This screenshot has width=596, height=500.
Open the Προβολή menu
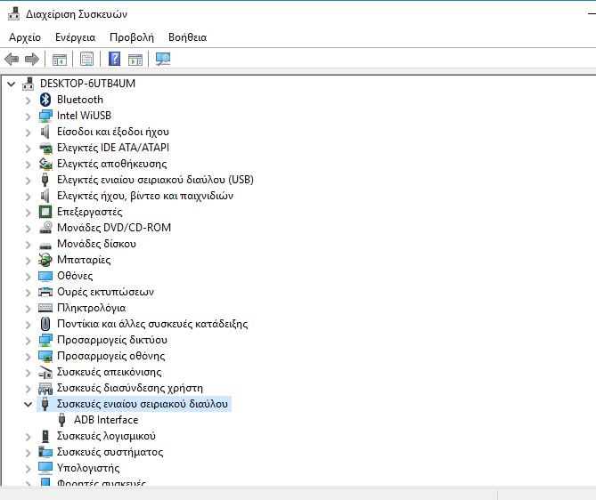[132, 37]
